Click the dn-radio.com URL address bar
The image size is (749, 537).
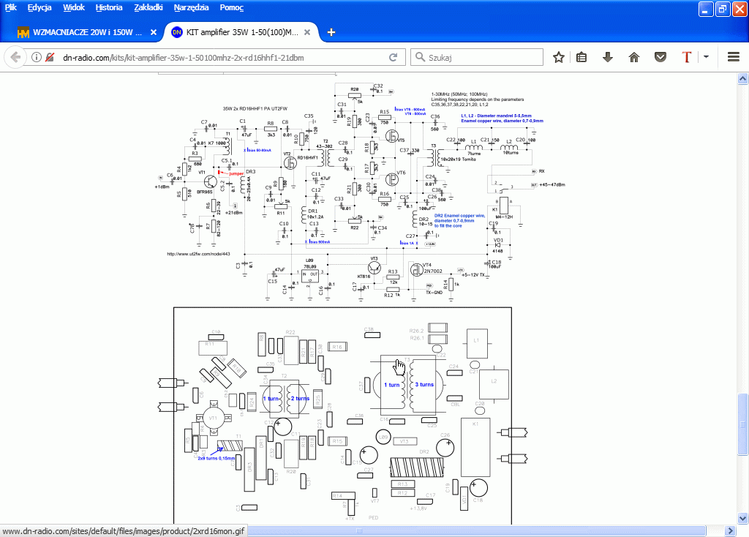[219, 57]
